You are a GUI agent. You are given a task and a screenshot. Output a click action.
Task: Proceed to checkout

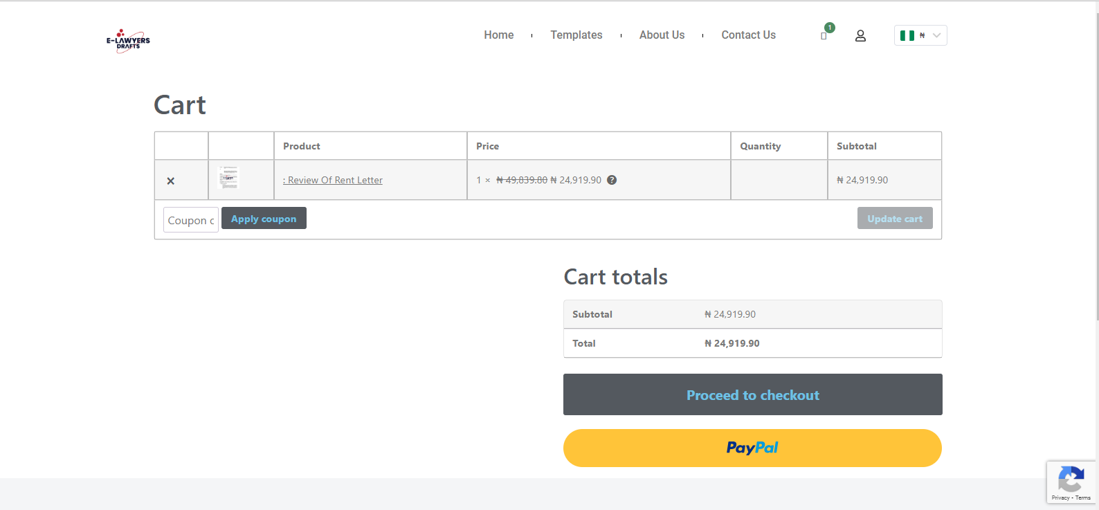click(752, 395)
